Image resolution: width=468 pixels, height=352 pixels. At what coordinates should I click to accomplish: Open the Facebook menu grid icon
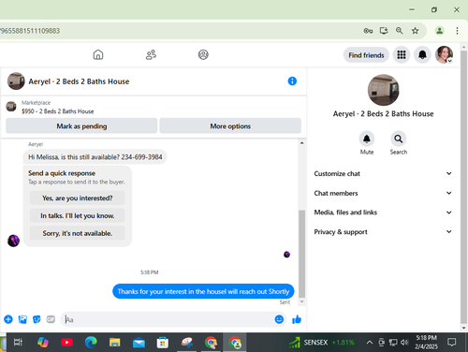click(402, 55)
